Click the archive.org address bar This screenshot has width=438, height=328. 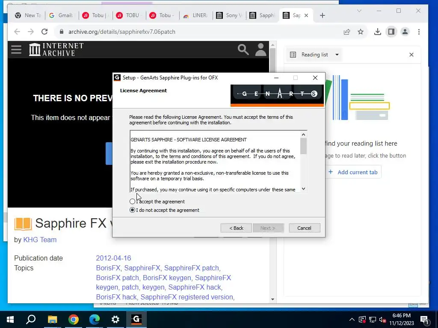pyautogui.click(x=201, y=32)
